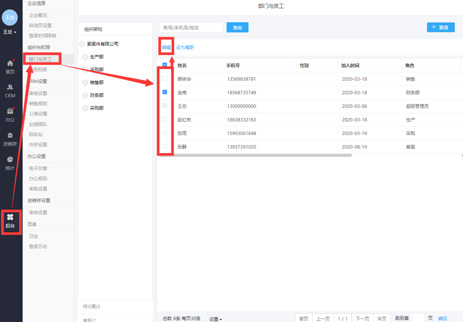The image size is (463, 322).
Task: Click the 确定 jump link
Action: pyautogui.click(x=443, y=319)
